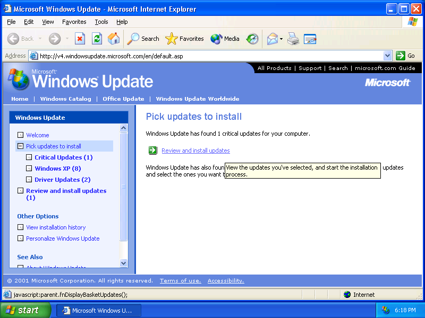Click the Internet zone globe icon

point(347,295)
